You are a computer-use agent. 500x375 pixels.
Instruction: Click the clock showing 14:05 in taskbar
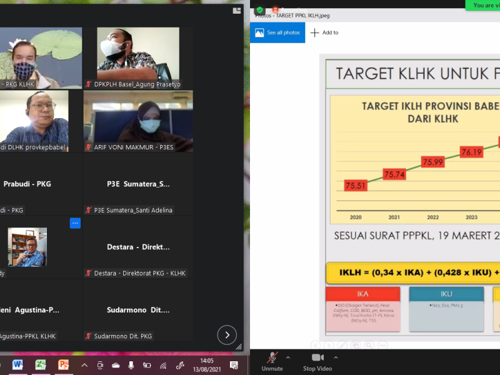(x=206, y=364)
